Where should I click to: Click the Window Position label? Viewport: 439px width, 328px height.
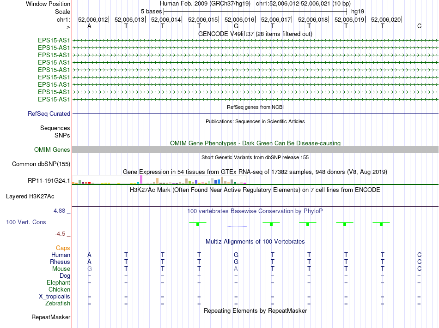click(x=48, y=4)
